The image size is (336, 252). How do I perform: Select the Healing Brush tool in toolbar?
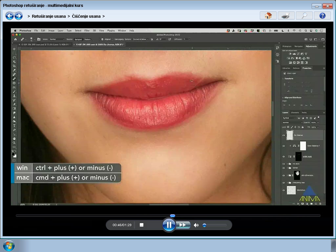(14, 79)
